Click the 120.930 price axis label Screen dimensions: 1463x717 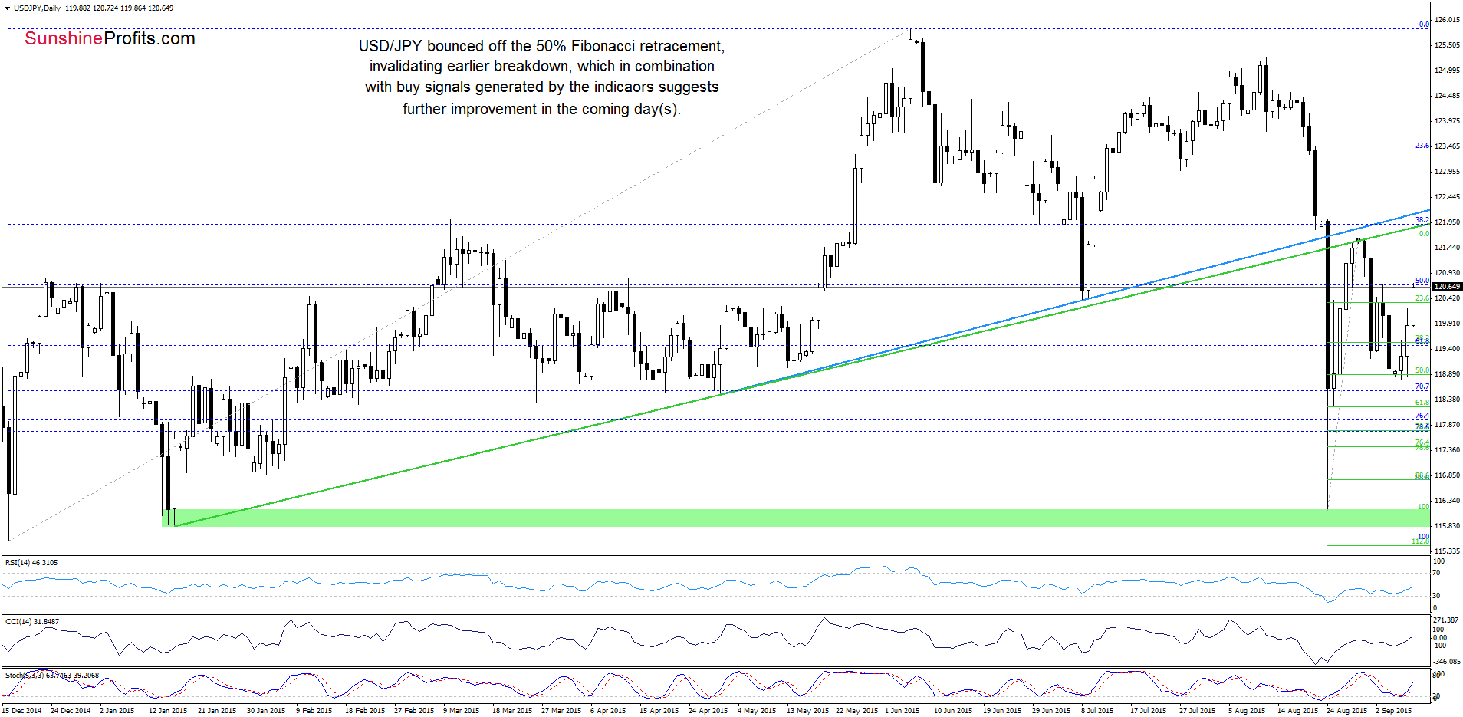pyautogui.click(x=1446, y=273)
